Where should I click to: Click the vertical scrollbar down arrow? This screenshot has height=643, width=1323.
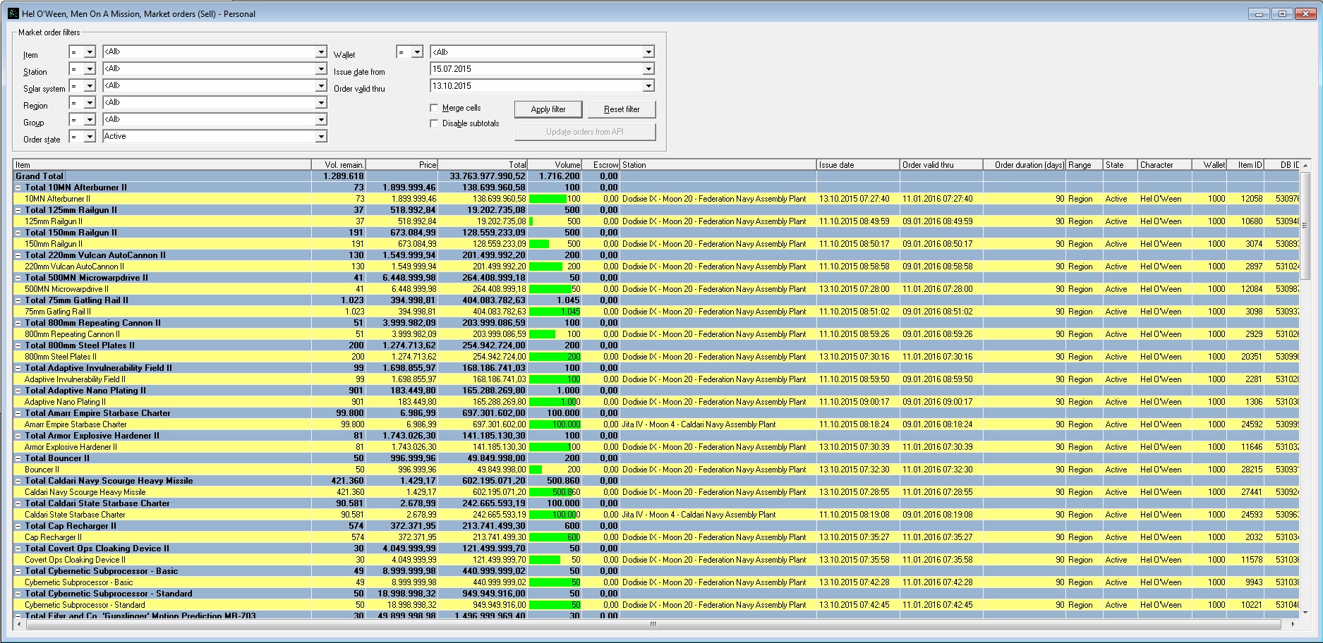[1305, 613]
